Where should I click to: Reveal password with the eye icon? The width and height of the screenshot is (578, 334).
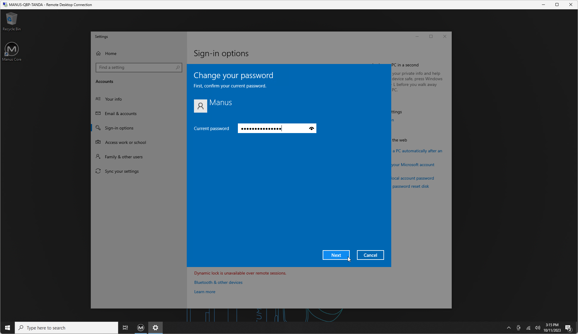[x=311, y=129]
